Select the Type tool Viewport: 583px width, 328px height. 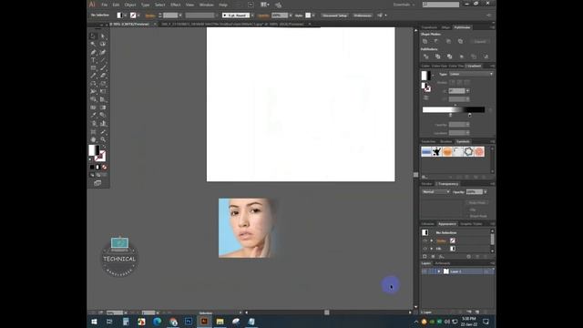point(93,60)
